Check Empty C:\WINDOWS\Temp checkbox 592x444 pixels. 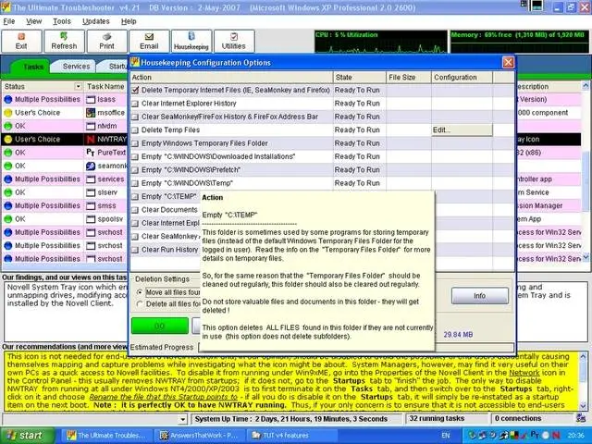click(x=135, y=183)
